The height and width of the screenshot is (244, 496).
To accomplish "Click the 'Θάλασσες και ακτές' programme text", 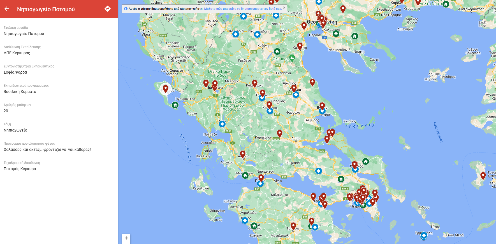I will (47, 149).
